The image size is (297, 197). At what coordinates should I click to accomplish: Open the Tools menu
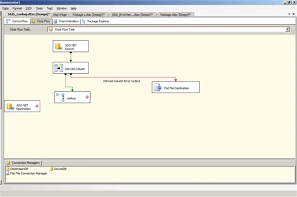pos(39,8)
